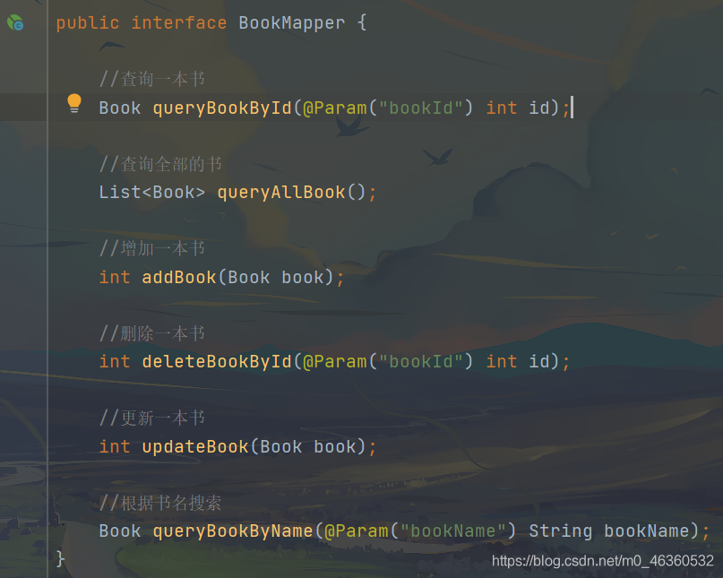
Task: Click the queryAllBook method name
Action: 281,193
